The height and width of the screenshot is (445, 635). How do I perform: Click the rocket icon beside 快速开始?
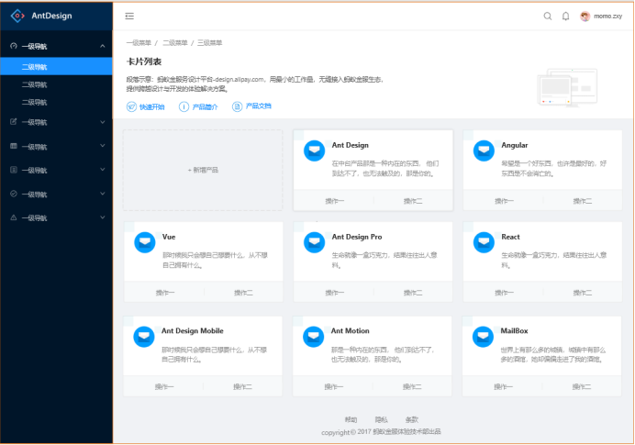131,106
